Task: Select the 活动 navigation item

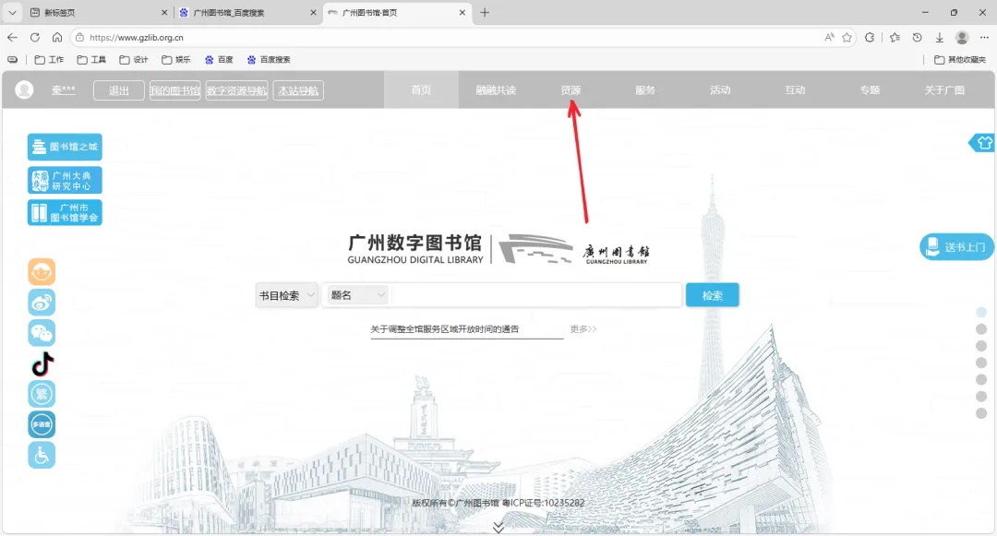Action: [720, 89]
